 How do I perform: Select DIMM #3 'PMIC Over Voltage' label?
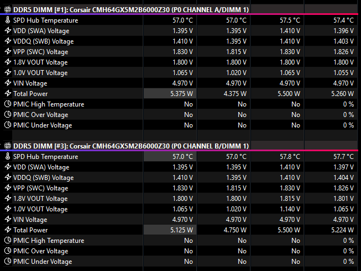pos(40,251)
